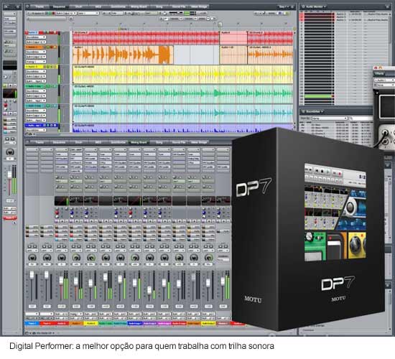Click the round button beside the sequence zoom slider
This screenshot has height=359, width=395.
pyautogui.click(x=71, y=19)
